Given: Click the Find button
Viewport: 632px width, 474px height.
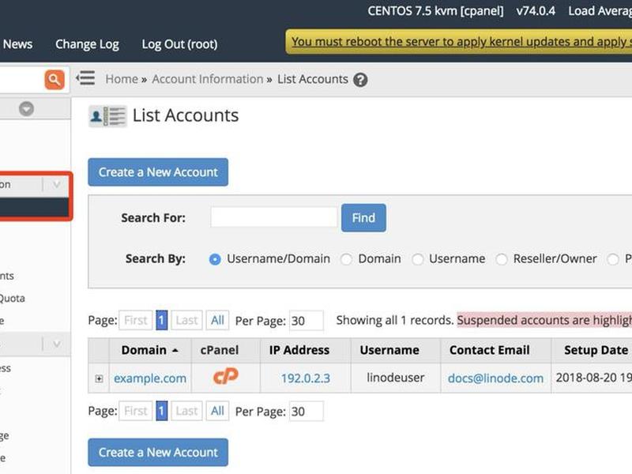Looking at the screenshot, I should [x=363, y=218].
